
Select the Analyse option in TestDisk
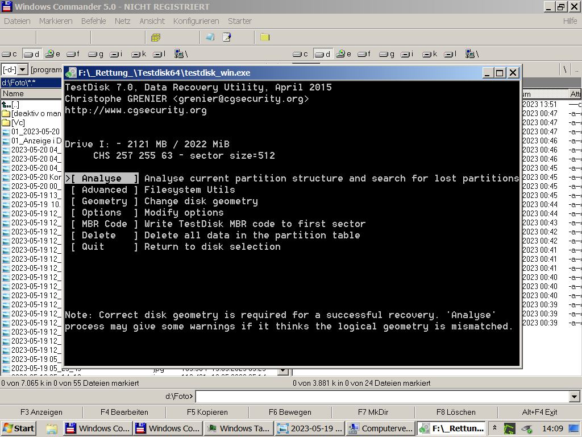(x=102, y=178)
